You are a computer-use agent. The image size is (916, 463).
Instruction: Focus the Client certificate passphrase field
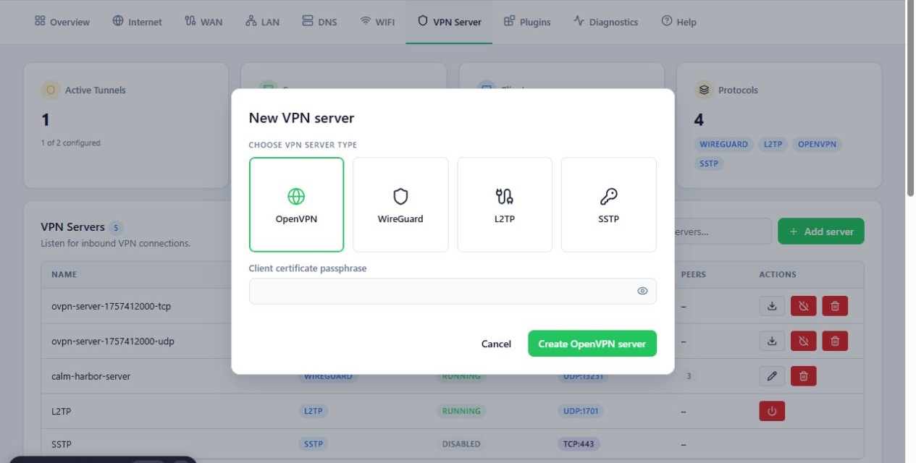point(453,291)
